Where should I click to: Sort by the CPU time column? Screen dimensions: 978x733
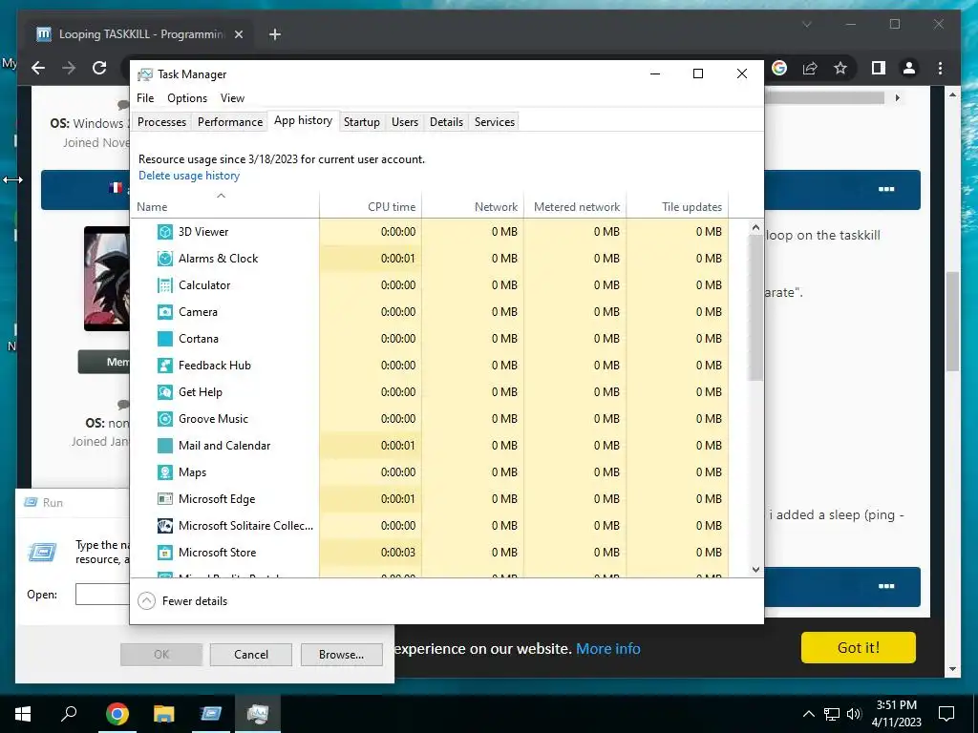pyautogui.click(x=371, y=206)
